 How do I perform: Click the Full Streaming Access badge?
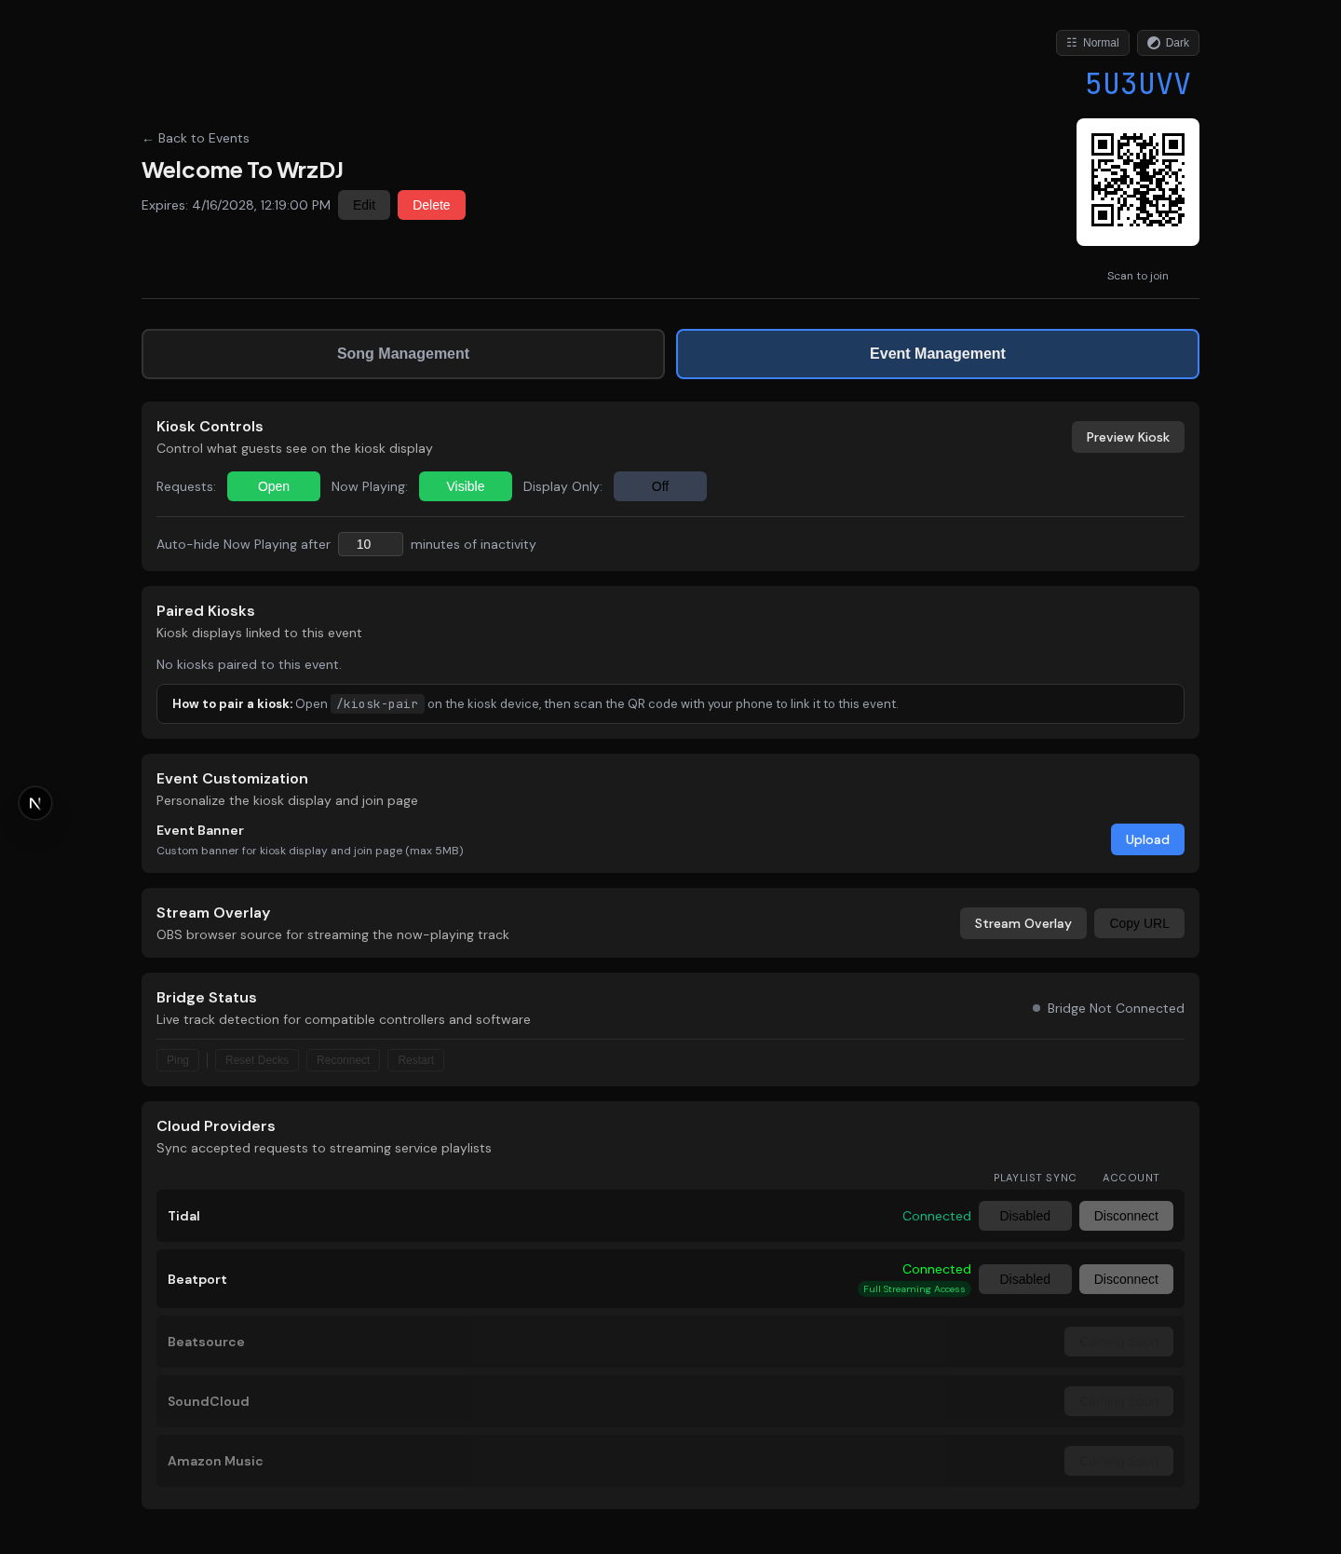[914, 1289]
